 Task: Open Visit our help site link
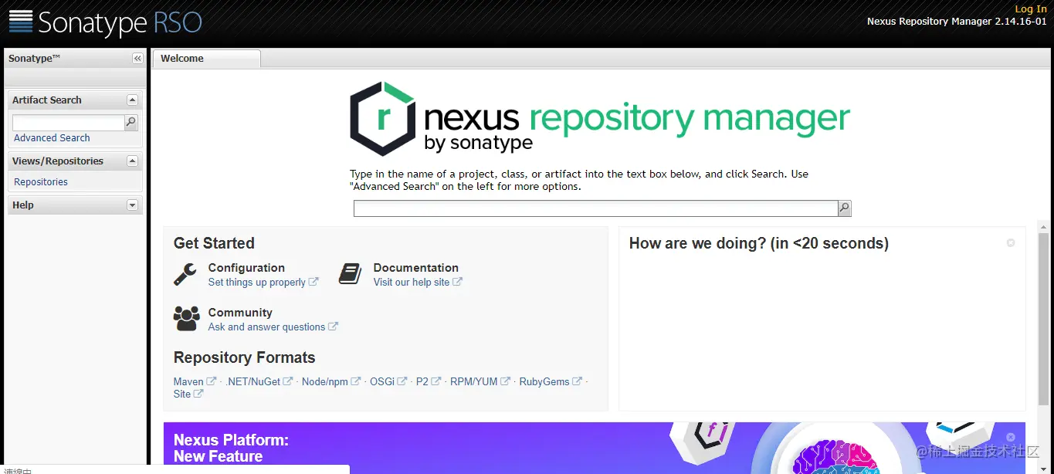412,283
